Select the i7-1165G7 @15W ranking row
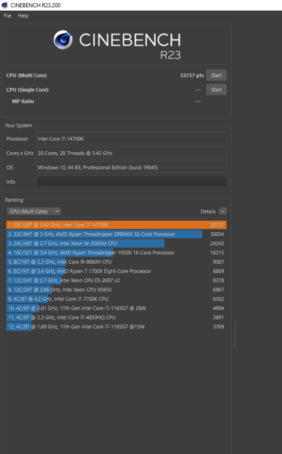282x454 pixels. [116, 326]
